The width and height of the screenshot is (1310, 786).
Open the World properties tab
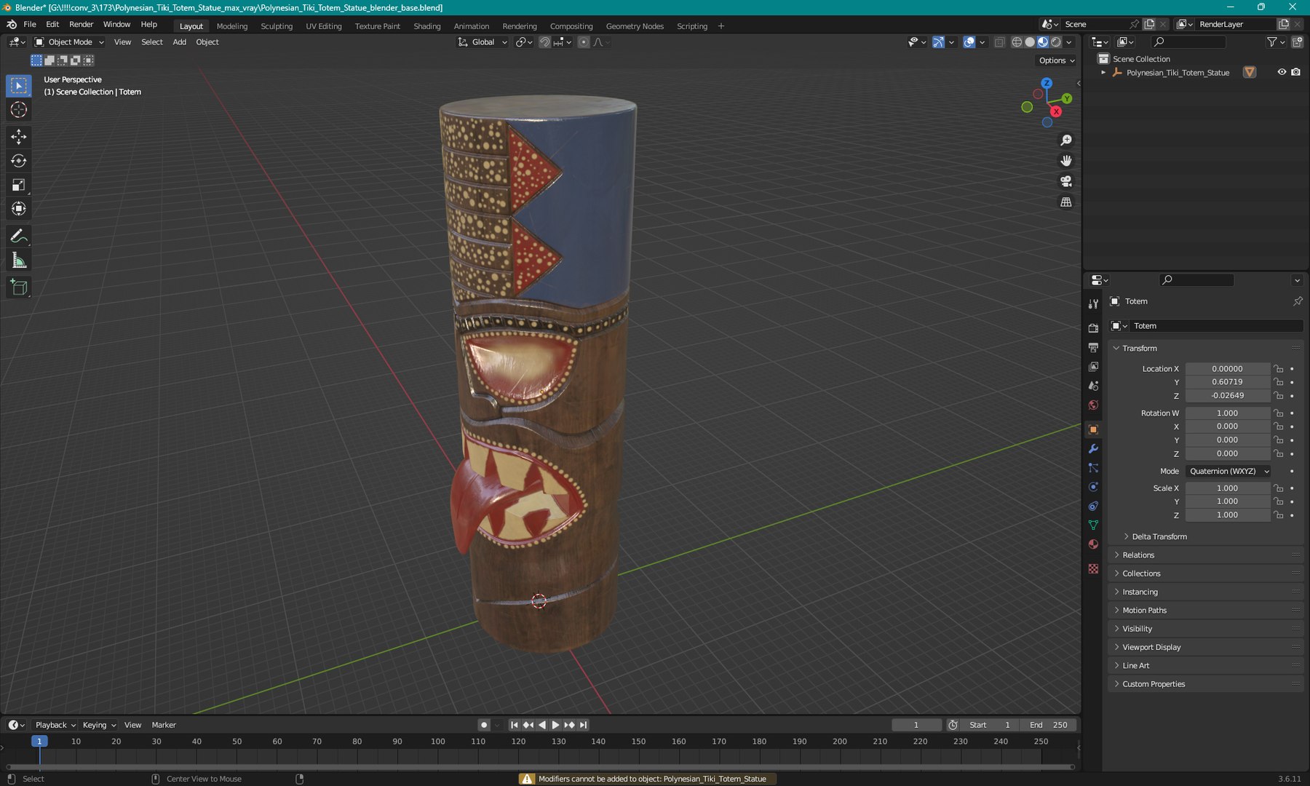1093,405
